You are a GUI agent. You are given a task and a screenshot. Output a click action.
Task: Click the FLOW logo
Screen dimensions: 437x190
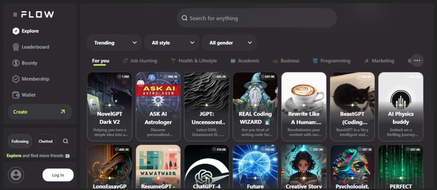[38, 15]
